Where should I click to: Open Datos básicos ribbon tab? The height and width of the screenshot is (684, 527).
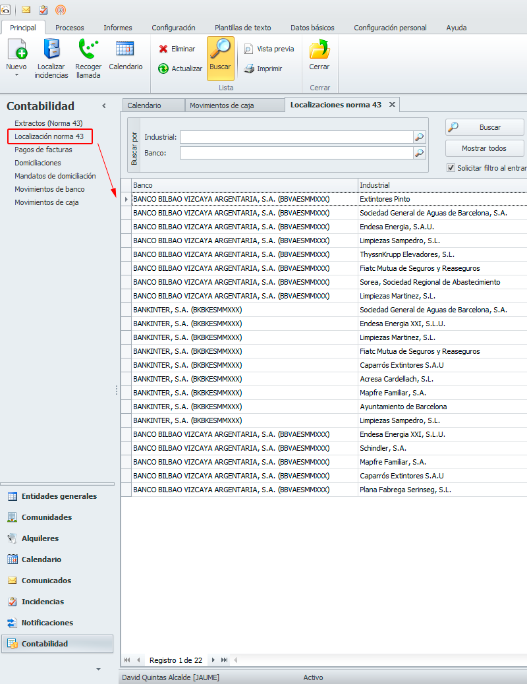(x=312, y=28)
